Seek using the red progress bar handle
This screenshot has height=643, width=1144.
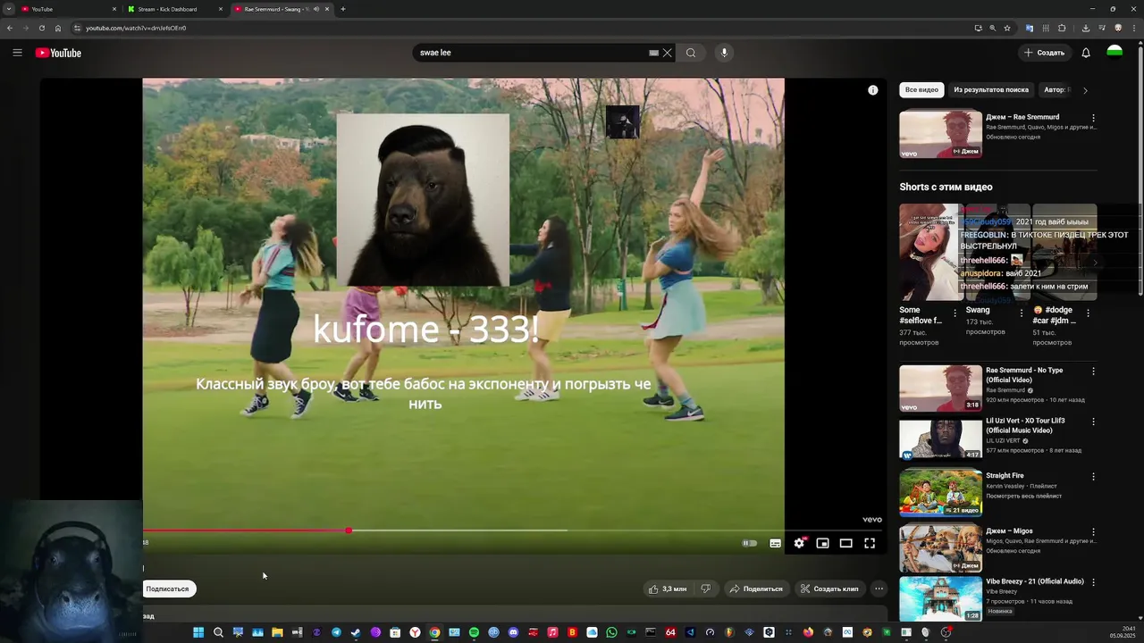point(349,530)
